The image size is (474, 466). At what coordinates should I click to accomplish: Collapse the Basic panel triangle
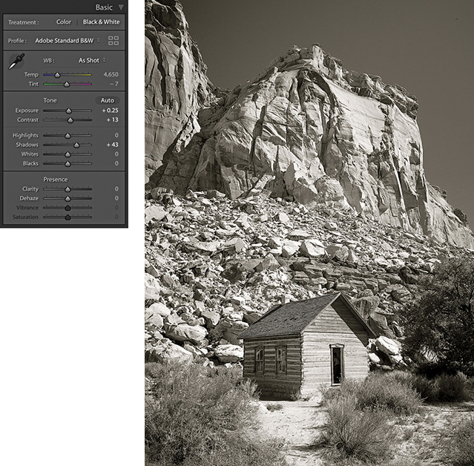tap(121, 7)
